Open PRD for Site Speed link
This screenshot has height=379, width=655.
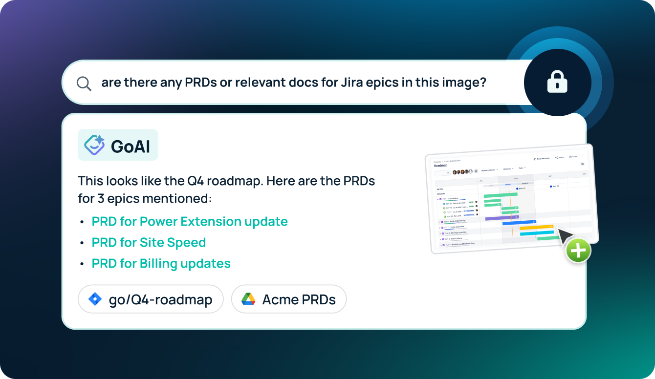click(x=149, y=242)
